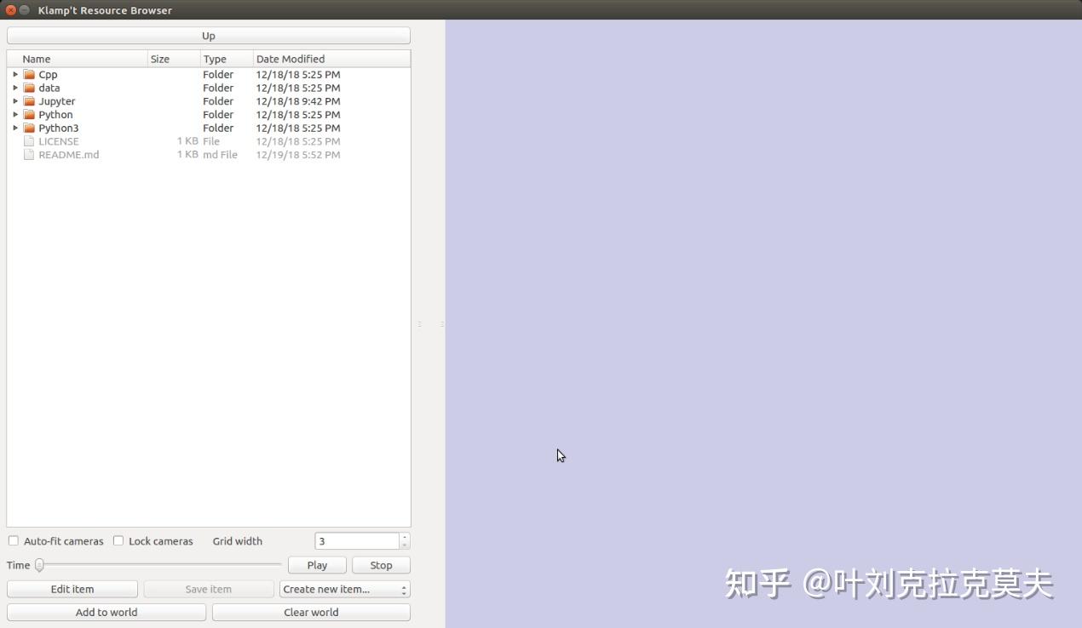Click the Time slider handle
The width and height of the screenshot is (1082, 628).
pyautogui.click(x=39, y=565)
